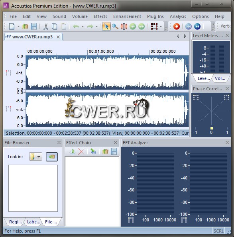Image resolution: width=234 pixels, height=237 pixels.
Task: Toggle bottom channel selection marker
Action: click(9, 109)
